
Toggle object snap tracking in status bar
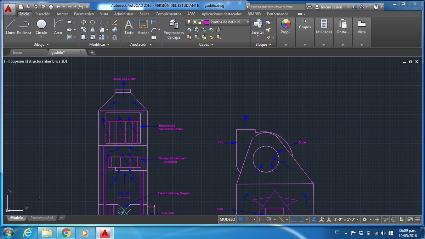(293, 220)
